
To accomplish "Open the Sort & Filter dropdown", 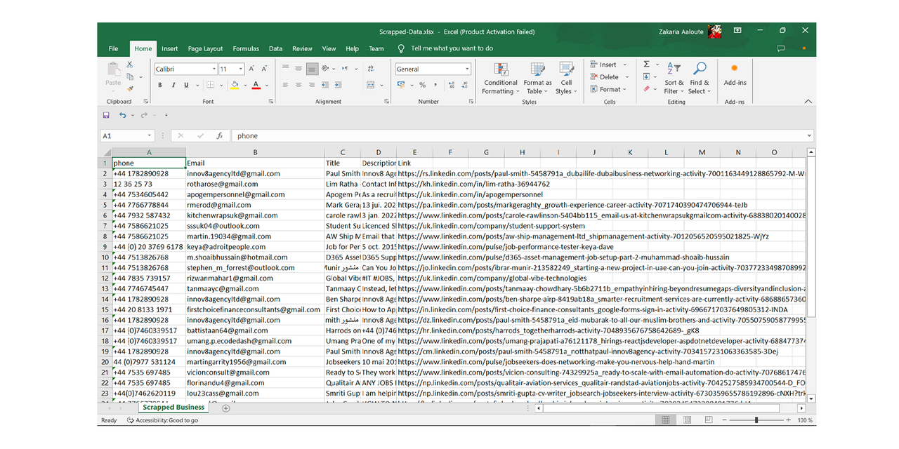I will (x=674, y=78).
